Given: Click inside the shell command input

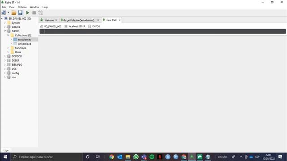Looking at the screenshot, I should click(162, 31).
